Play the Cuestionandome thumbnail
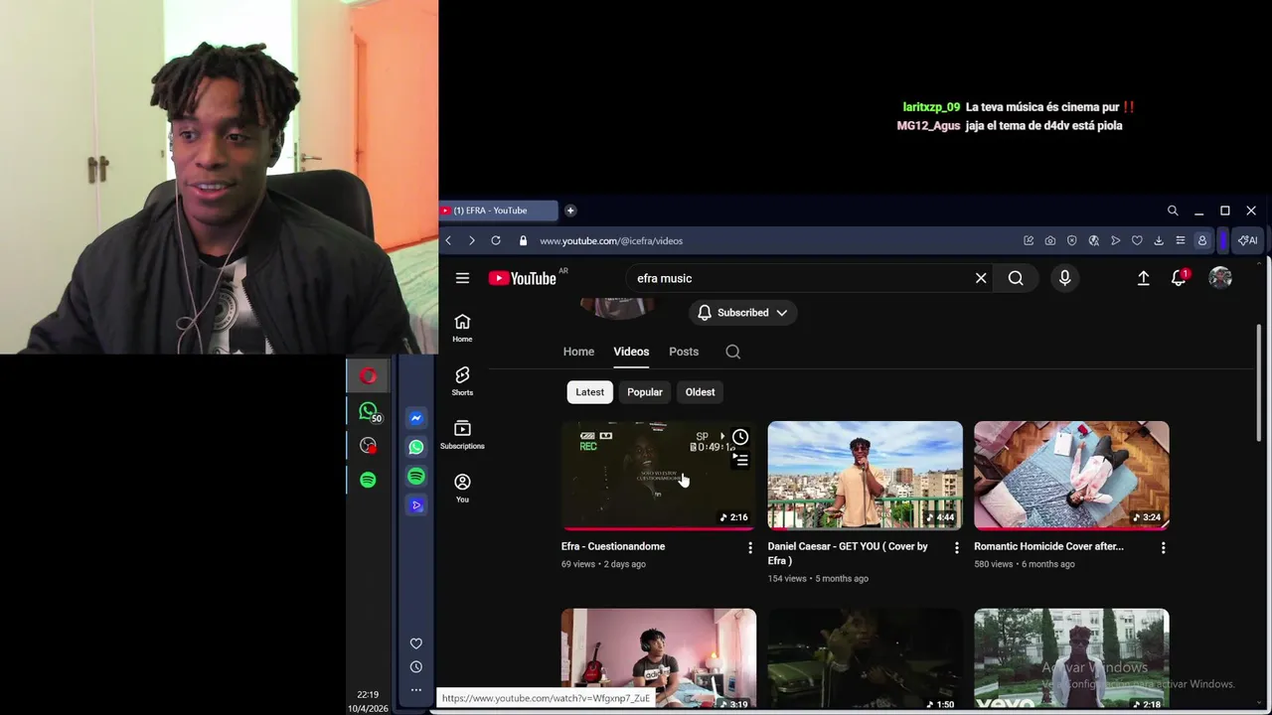The image size is (1272, 715). pyautogui.click(x=659, y=476)
